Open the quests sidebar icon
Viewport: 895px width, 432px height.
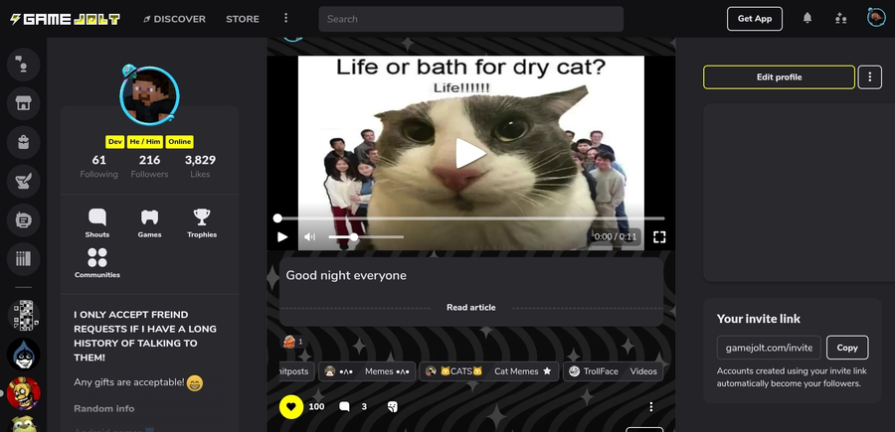pos(24,181)
